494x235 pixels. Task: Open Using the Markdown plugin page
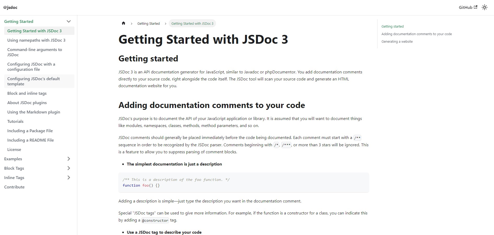click(x=34, y=112)
